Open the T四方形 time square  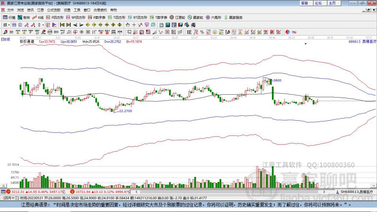(x=117, y=18)
